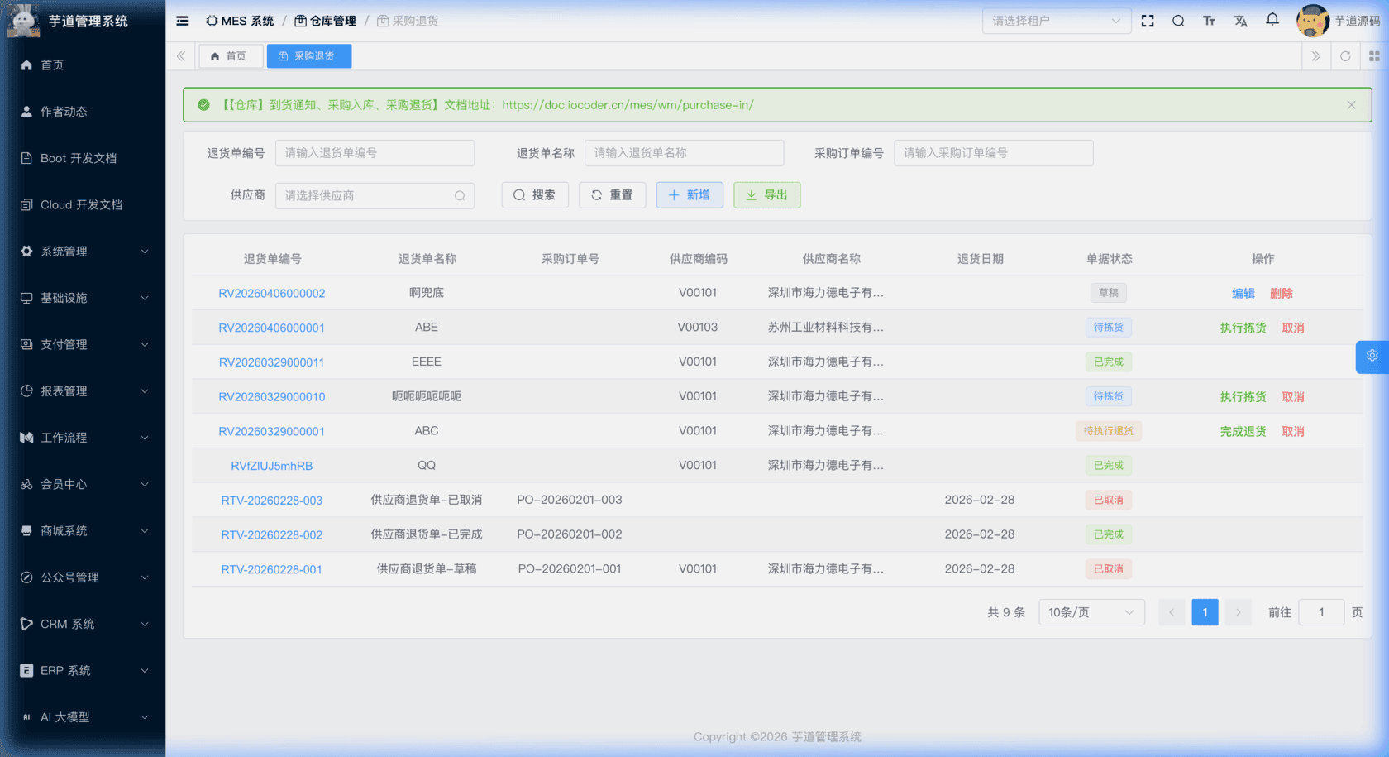Expand the ERP 系统 menu

(66, 670)
